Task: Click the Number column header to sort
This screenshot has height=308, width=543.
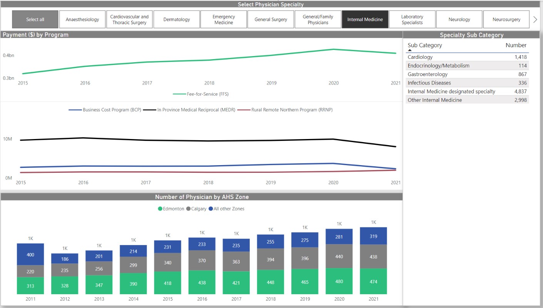Action: [516, 45]
